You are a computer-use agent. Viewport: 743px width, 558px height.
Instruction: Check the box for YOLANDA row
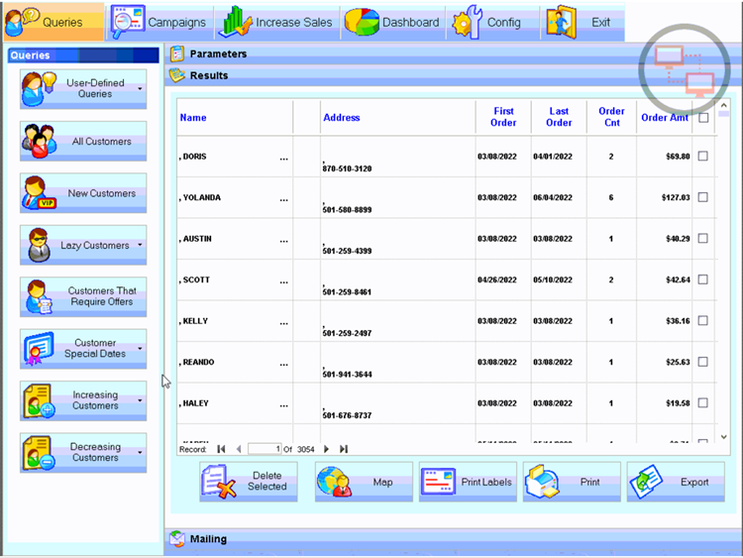coord(703,197)
